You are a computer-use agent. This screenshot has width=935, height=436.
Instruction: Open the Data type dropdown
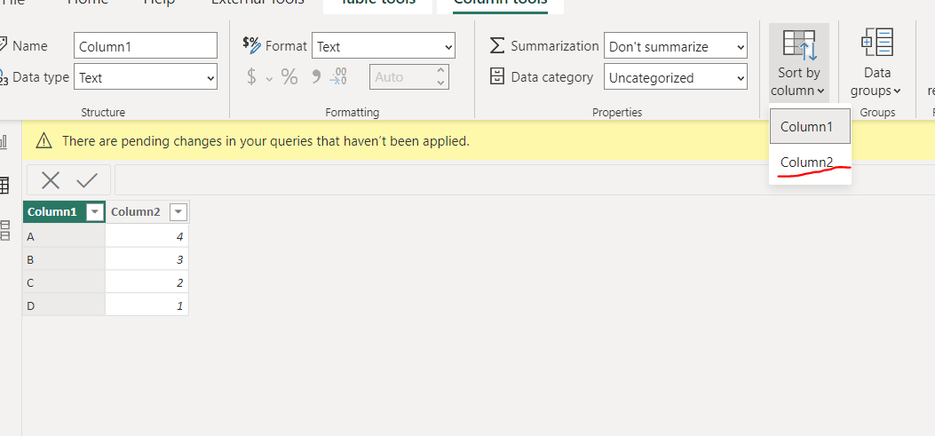(x=146, y=77)
